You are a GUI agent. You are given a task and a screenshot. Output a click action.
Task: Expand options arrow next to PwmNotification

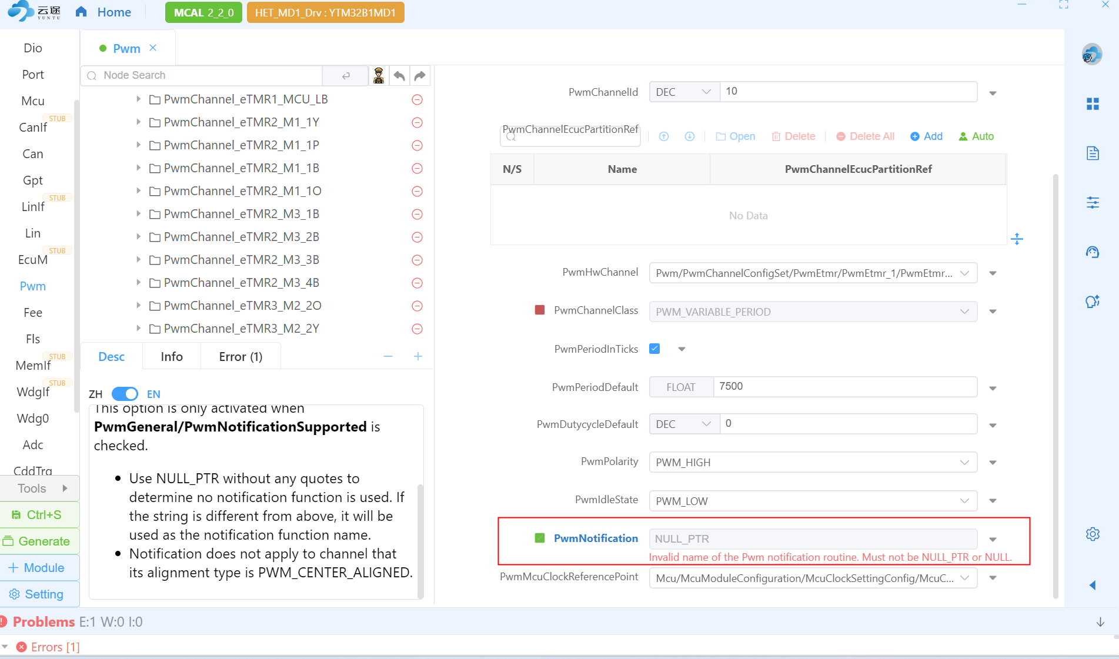pos(993,540)
